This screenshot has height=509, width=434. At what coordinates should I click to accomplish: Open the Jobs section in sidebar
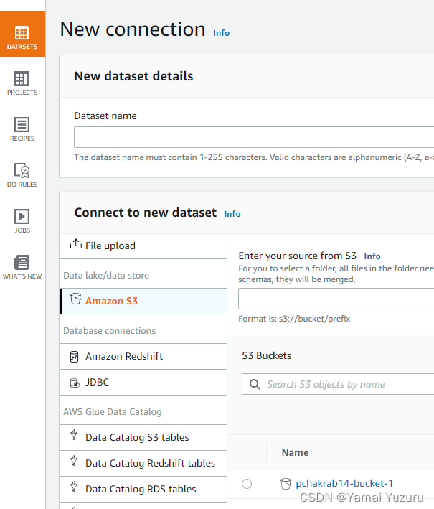[22, 221]
